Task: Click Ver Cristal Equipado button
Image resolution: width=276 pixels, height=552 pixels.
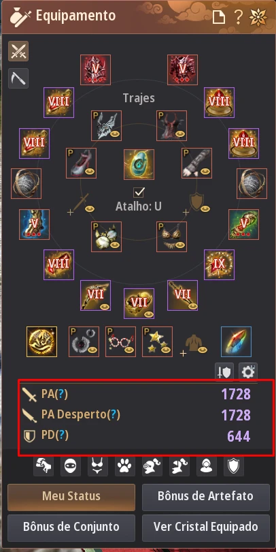Action: [206, 527]
